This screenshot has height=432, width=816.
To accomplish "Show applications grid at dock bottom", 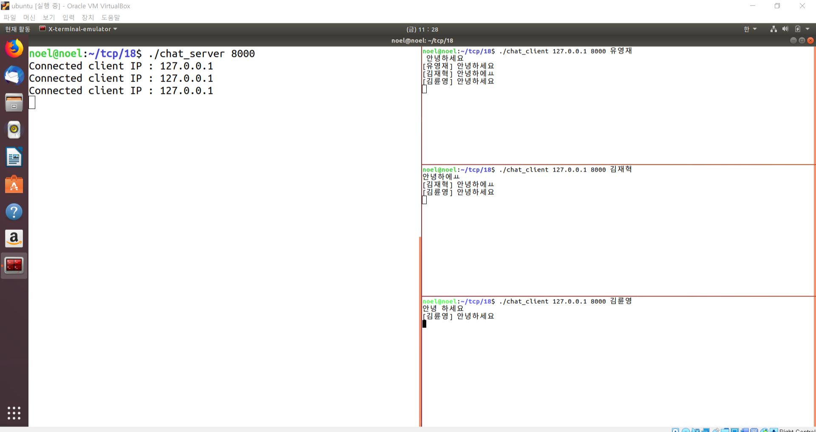I will pos(14,413).
